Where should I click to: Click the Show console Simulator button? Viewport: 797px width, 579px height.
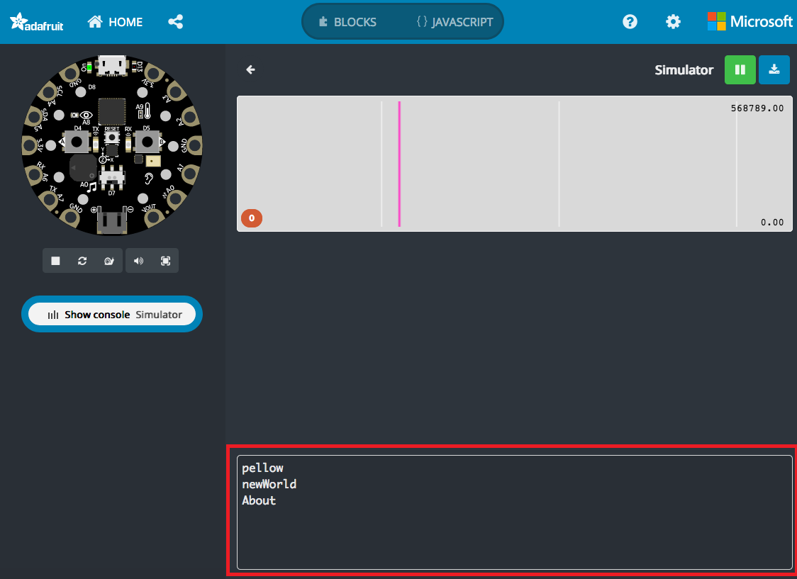pos(111,314)
